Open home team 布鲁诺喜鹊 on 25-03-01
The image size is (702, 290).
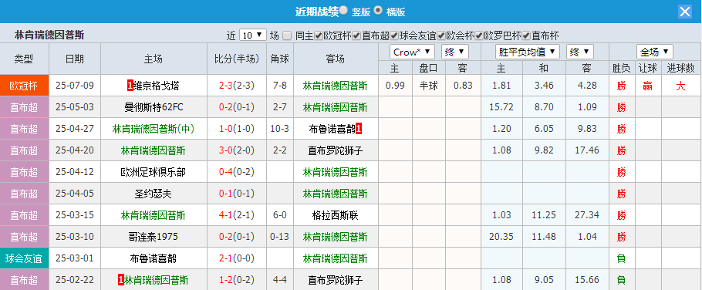coord(153,258)
